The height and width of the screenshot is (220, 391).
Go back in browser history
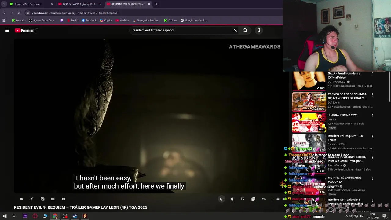4,13
